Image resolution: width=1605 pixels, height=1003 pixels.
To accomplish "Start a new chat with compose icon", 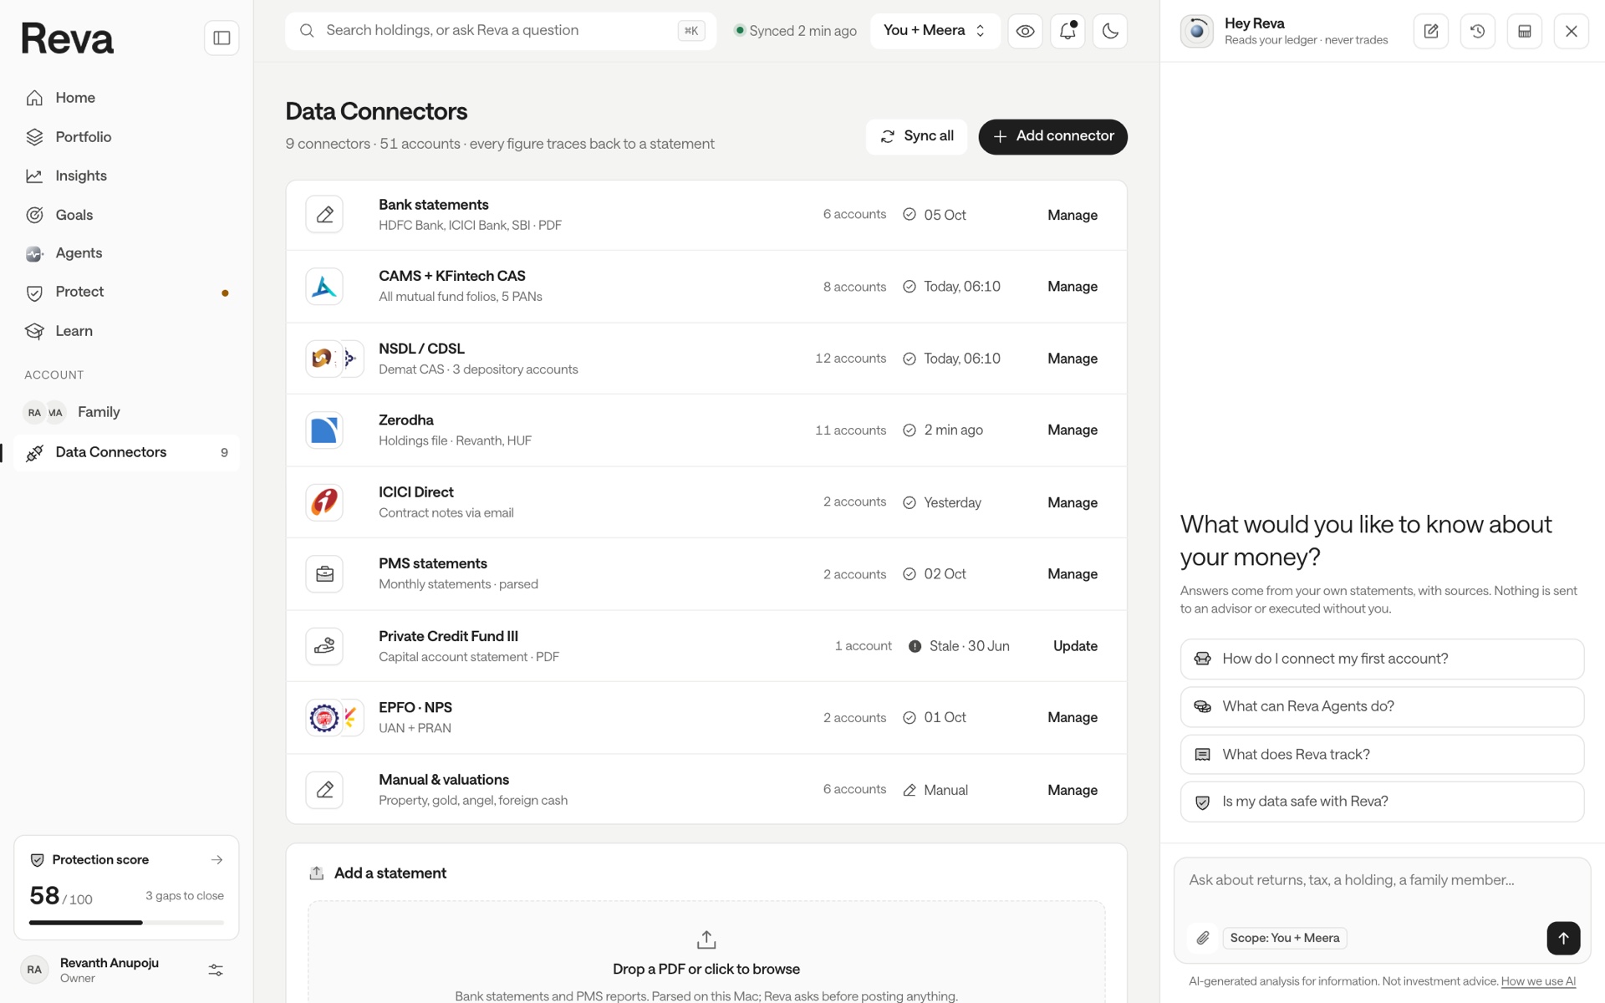I will click(x=1431, y=32).
